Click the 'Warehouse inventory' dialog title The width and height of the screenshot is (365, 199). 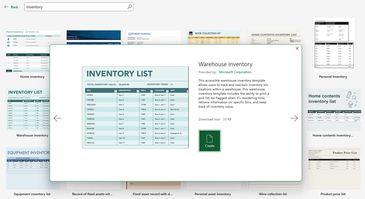click(225, 64)
